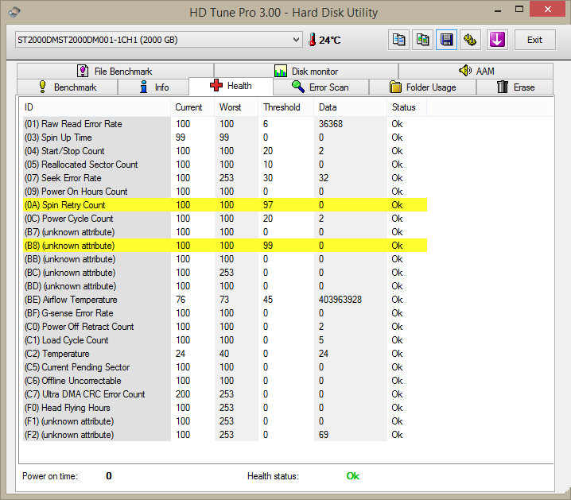This screenshot has height=500, width=571.
Task: Click the Worst column header
Action: (236, 107)
